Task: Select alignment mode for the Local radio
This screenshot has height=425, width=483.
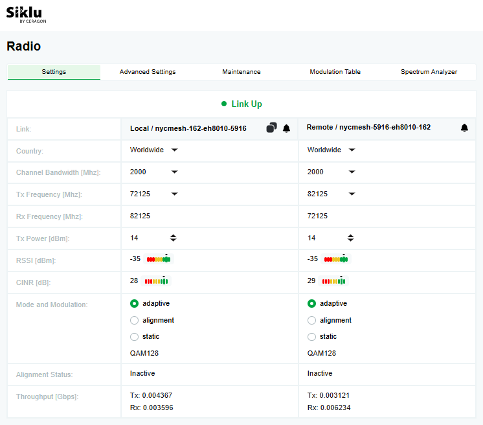Action: [135, 320]
